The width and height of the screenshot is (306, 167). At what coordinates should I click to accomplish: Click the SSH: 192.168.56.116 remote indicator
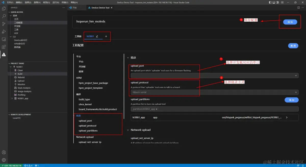(11, 165)
